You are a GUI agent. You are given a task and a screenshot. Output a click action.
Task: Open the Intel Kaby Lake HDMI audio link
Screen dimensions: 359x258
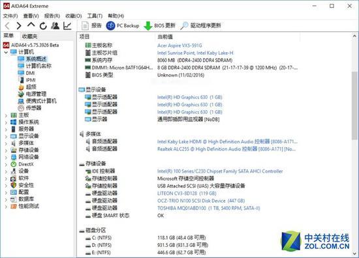pos(227,141)
